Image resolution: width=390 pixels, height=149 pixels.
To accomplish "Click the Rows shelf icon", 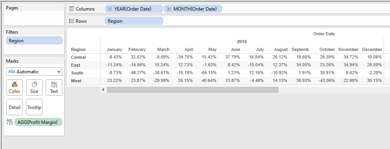I will tap(72, 21).
